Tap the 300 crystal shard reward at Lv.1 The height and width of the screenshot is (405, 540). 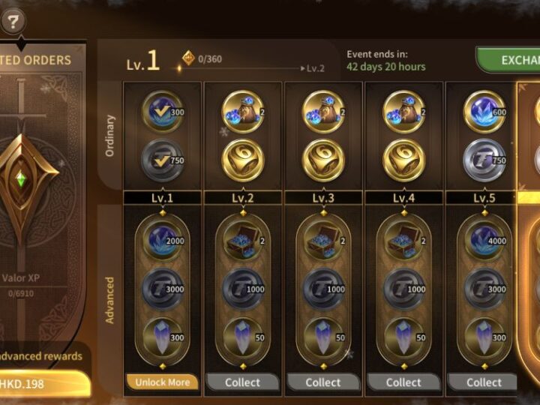(163, 337)
